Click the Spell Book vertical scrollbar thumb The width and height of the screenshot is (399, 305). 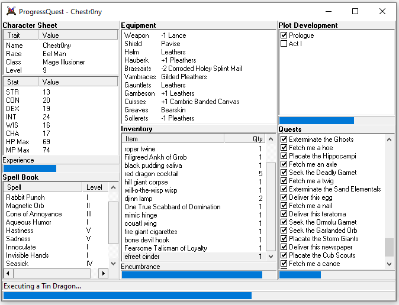(113, 223)
